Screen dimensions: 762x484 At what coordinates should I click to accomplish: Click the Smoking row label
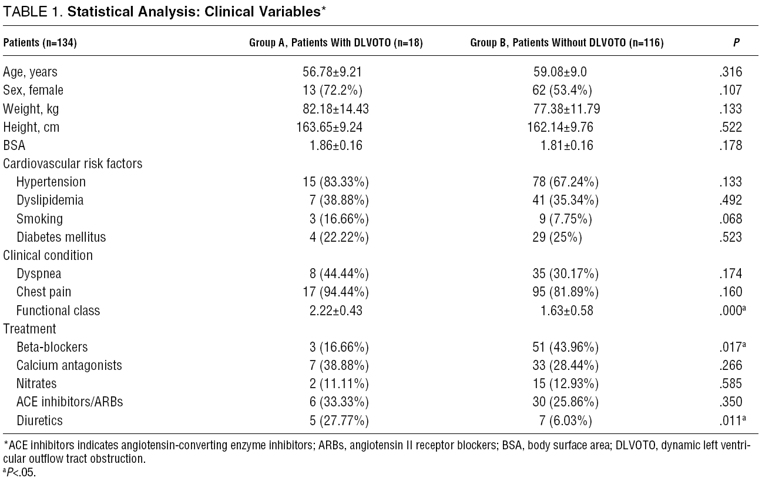coord(39,219)
